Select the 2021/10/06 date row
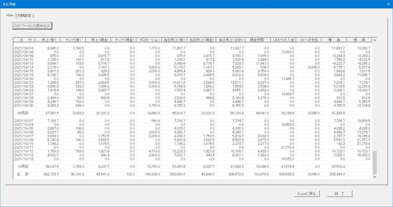This screenshot has height=207, width=393. point(192,132)
